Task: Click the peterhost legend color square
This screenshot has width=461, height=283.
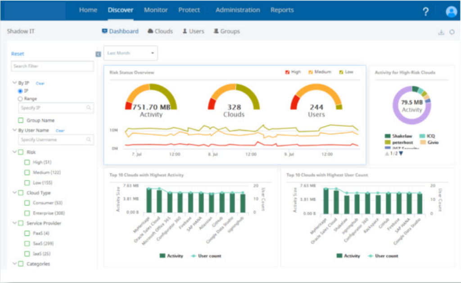Action: (388, 142)
